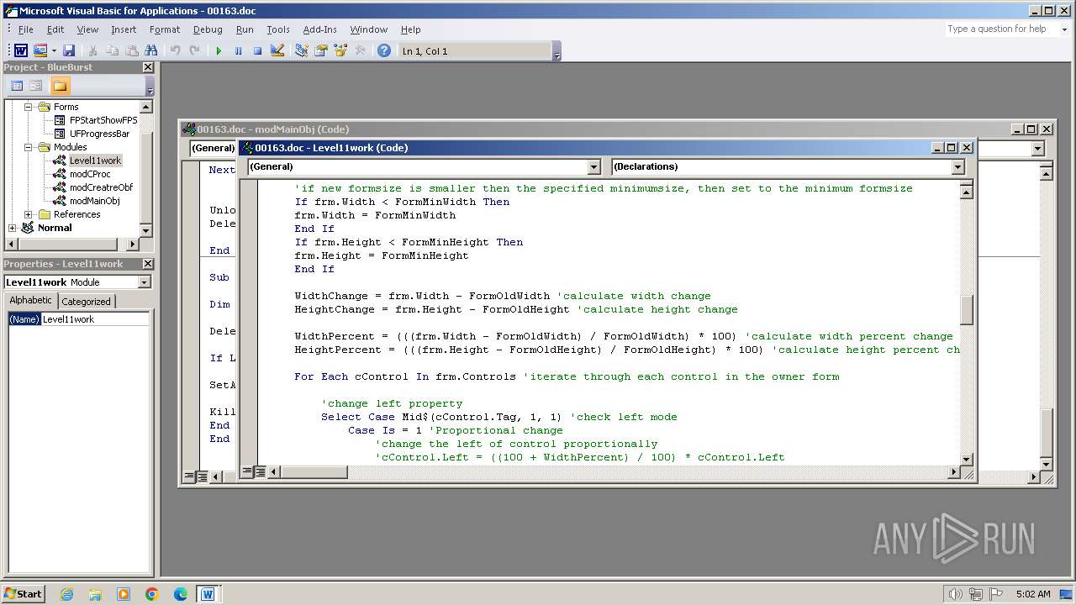
Task: Open Internet Explorer from the taskbar
Action: (x=66, y=594)
